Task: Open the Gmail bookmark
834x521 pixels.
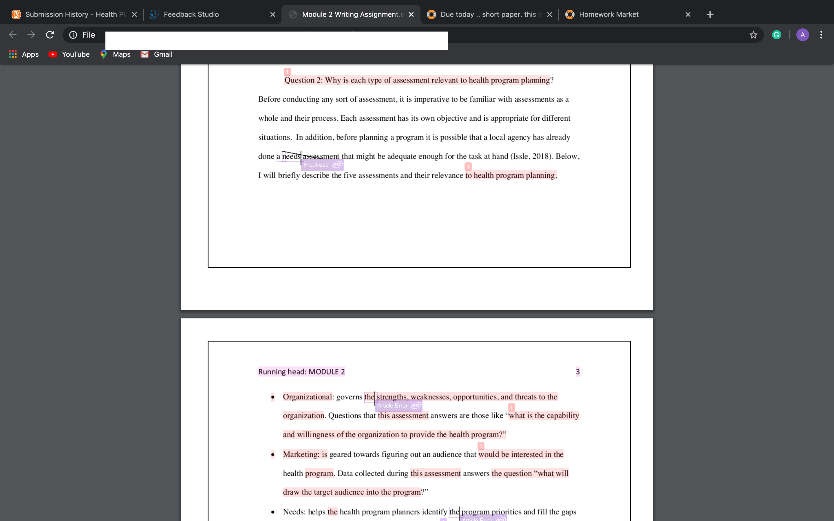Action: [x=156, y=54]
